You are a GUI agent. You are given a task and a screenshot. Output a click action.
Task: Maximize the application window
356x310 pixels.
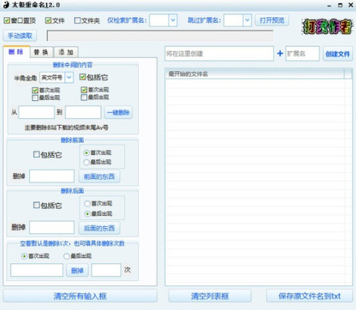(x=340, y=5)
